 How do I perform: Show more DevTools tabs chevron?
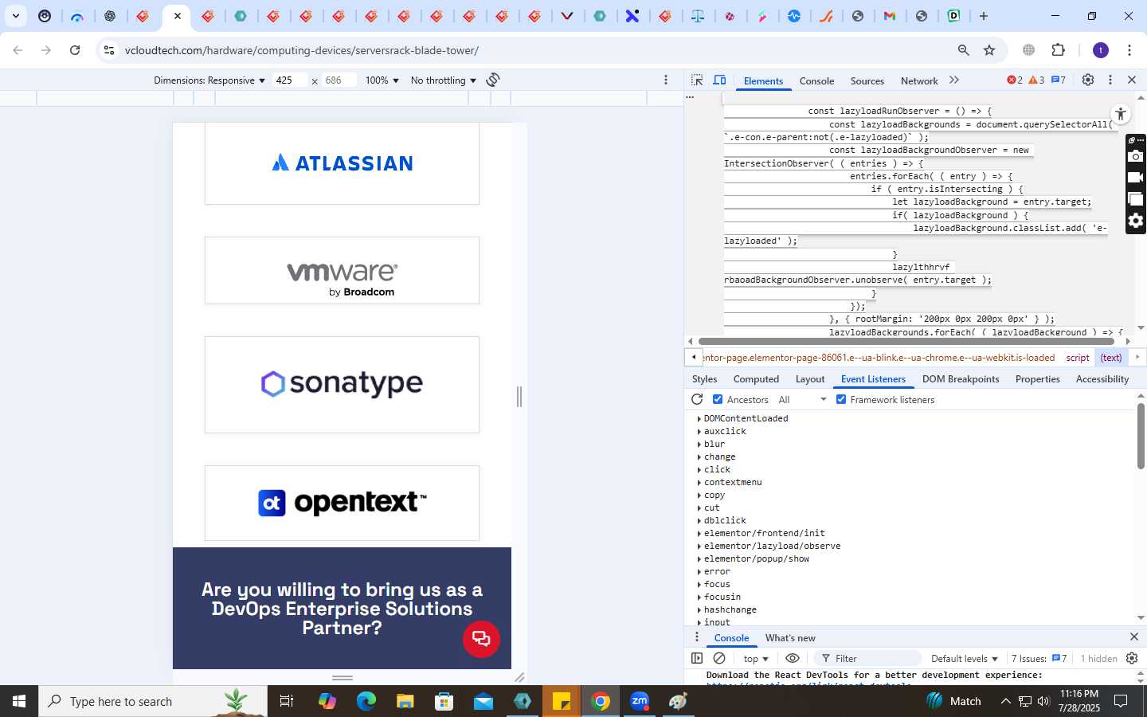pos(954,80)
